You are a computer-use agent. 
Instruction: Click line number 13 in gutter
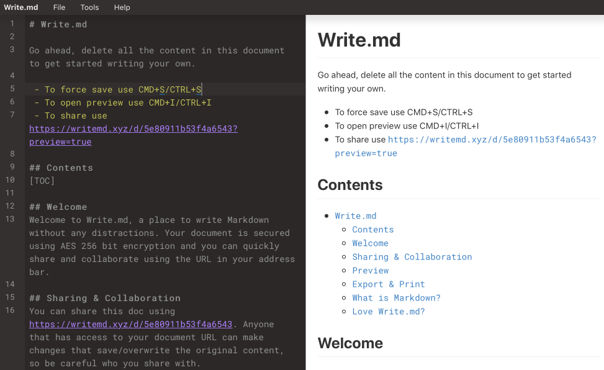(10, 219)
